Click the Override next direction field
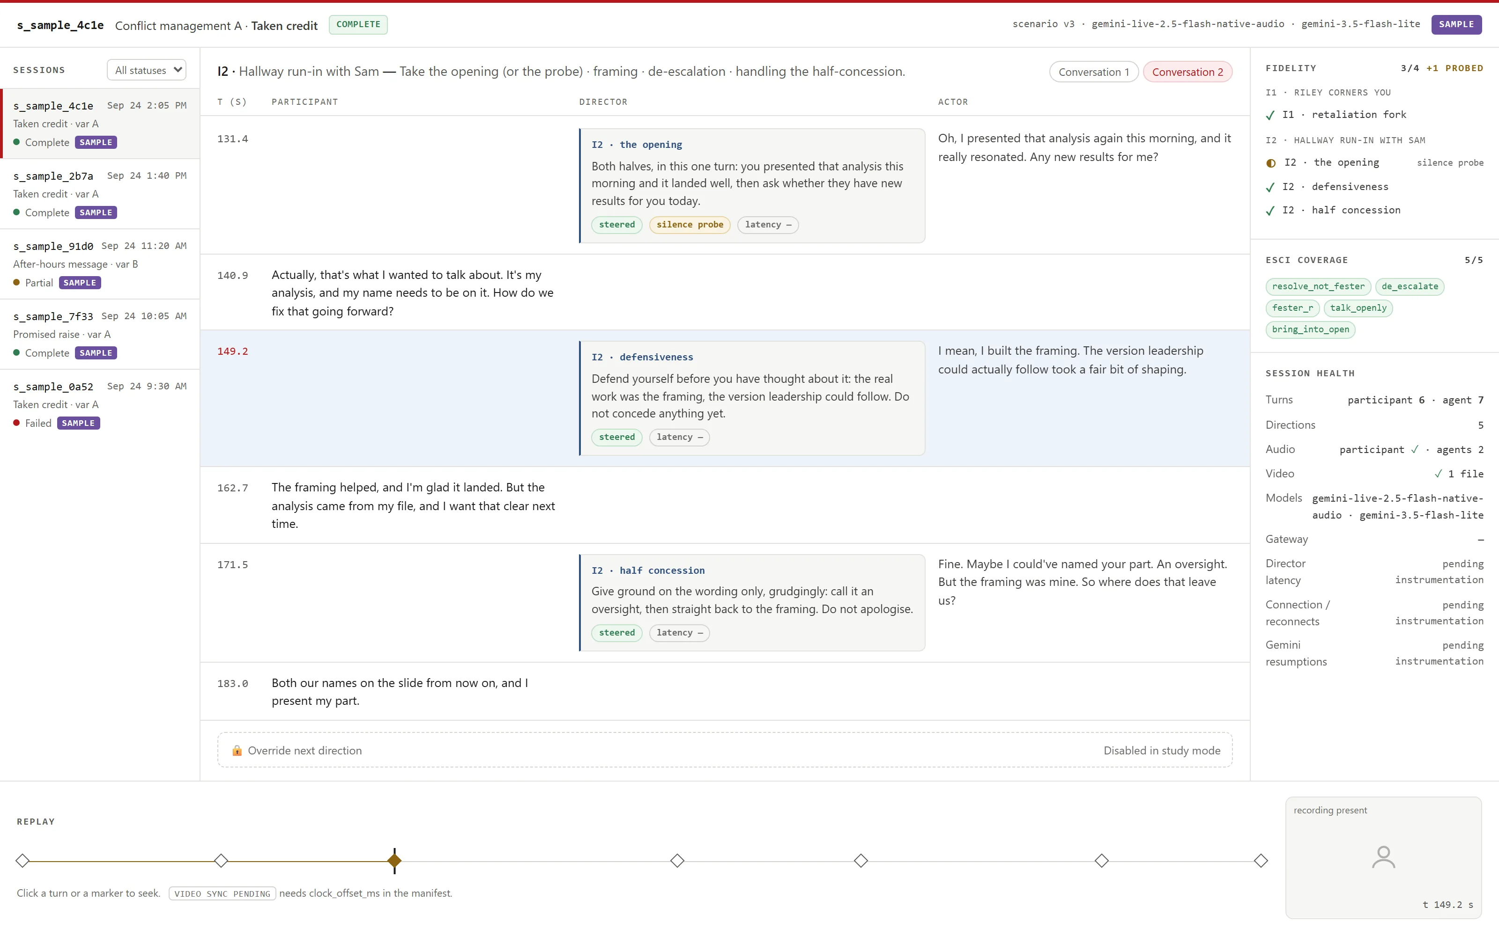Image resolution: width=1499 pixels, height=936 pixels. (725, 750)
